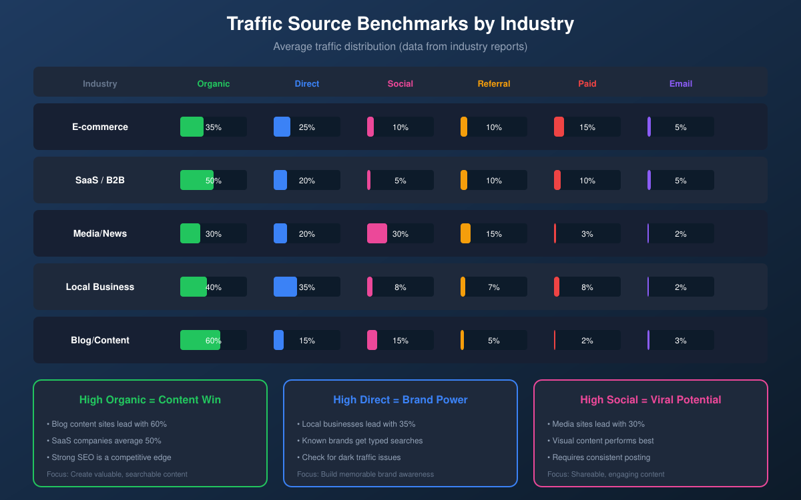Click the green Organic bar for E-commerce
This screenshot has height=500, width=801.
pos(192,127)
